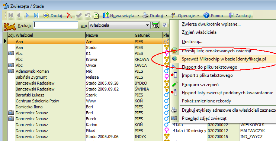Image resolution: width=276 pixels, height=141 pixels.
Task: Select the Melissa animal name cell
Action: pos(109,77)
